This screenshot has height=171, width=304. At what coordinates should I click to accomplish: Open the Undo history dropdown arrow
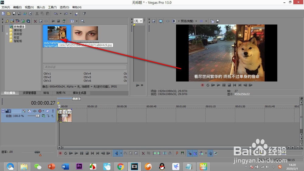60,14
